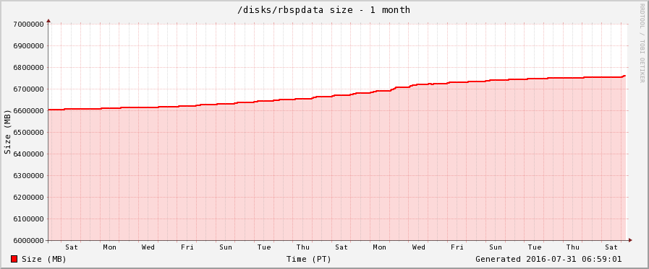Image resolution: width=649 pixels, height=269 pixels.
Task: Click the vertical 'Size (MB)' axis title
Action: pyautogui.click(x=7, y=132)
